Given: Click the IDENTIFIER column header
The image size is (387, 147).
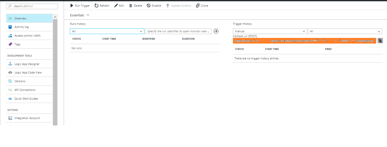Looking at the screenshot, I should pos(148,39).
